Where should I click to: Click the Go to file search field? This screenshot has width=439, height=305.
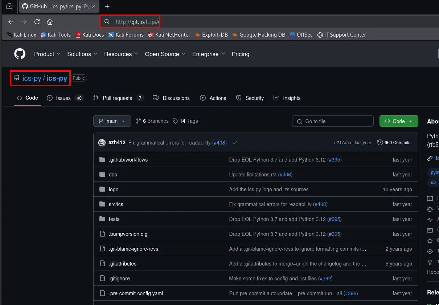pyautogui.click(x=333, y=121)
